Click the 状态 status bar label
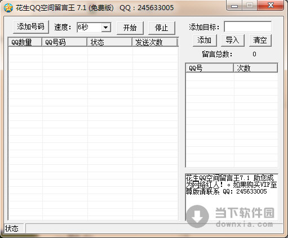 [x=12, y=228]
